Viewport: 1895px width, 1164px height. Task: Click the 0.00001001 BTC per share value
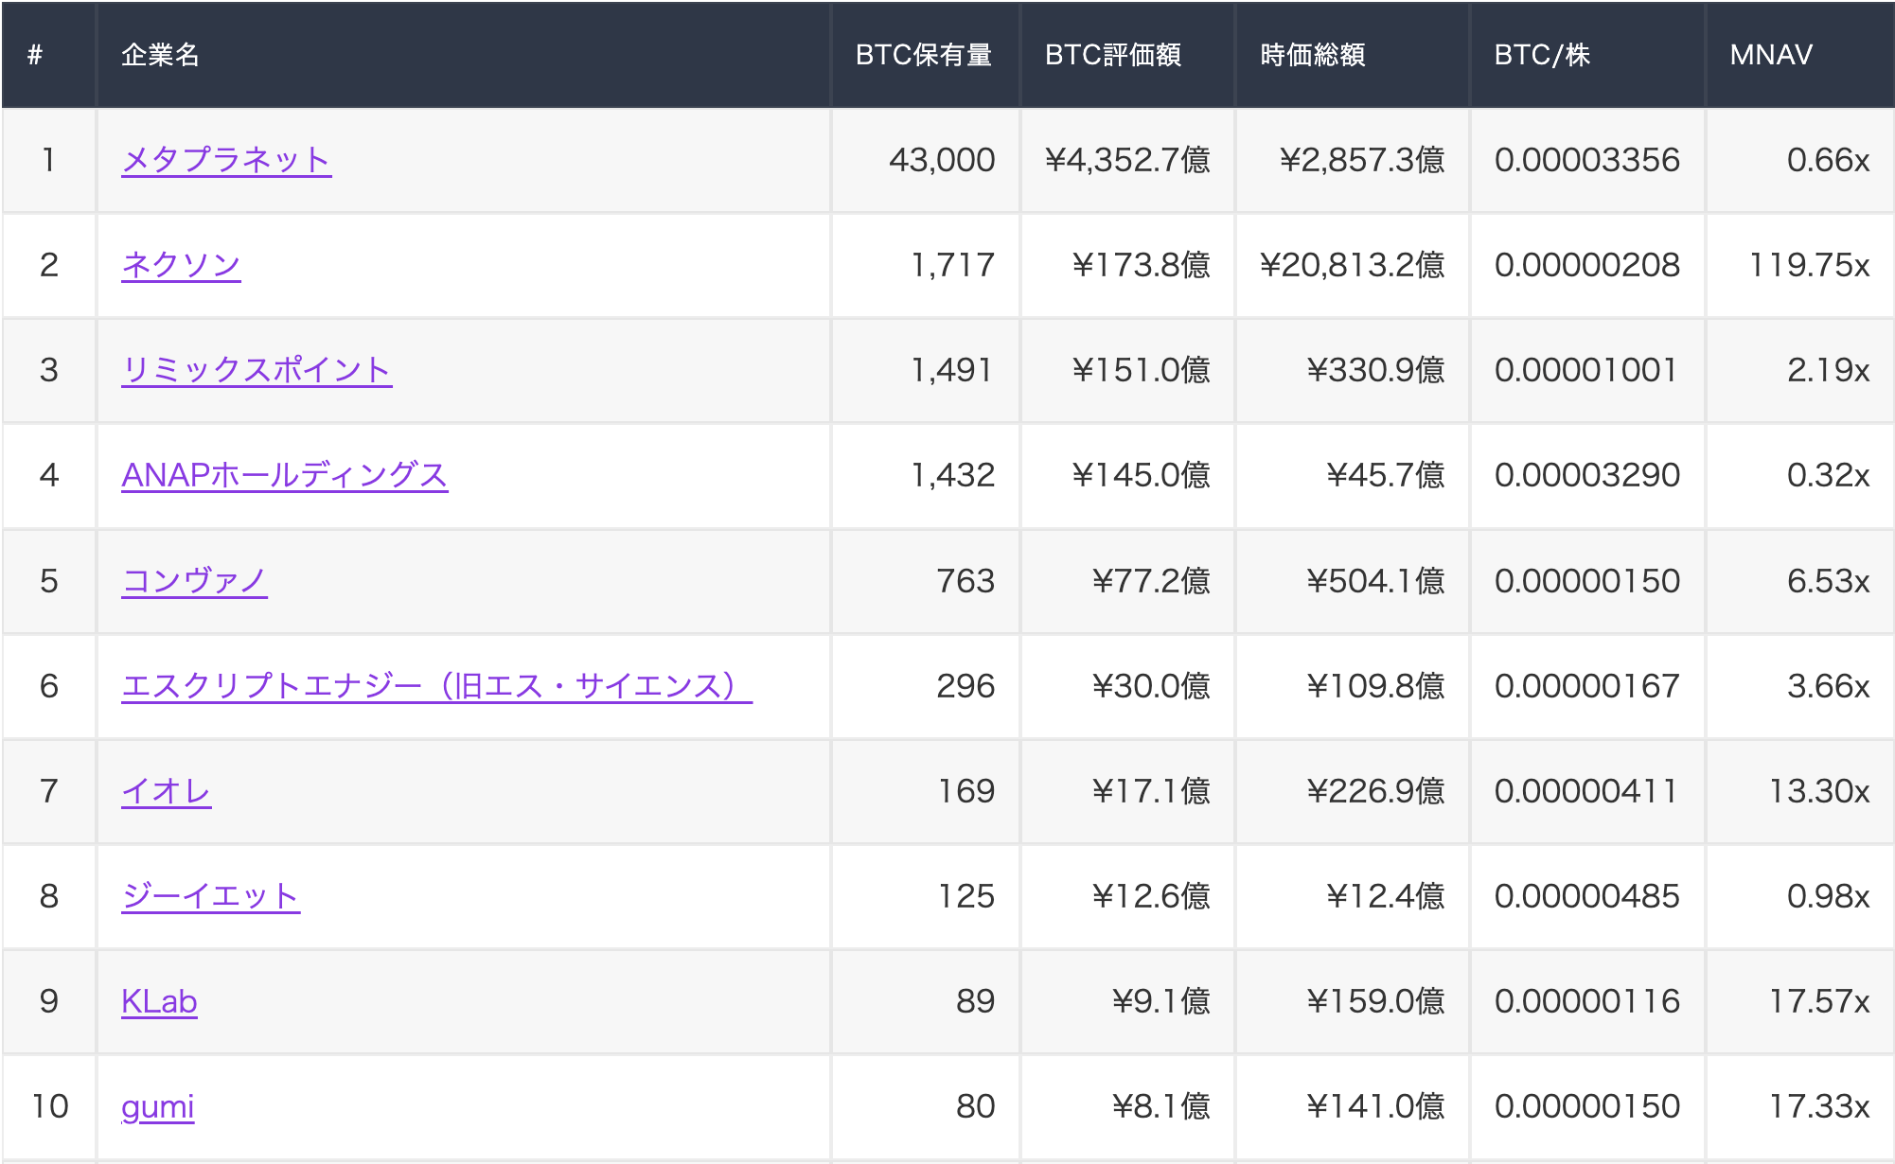tap(1587, 370)
